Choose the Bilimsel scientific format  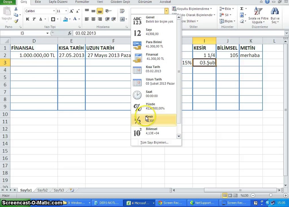tap(154, 131)
